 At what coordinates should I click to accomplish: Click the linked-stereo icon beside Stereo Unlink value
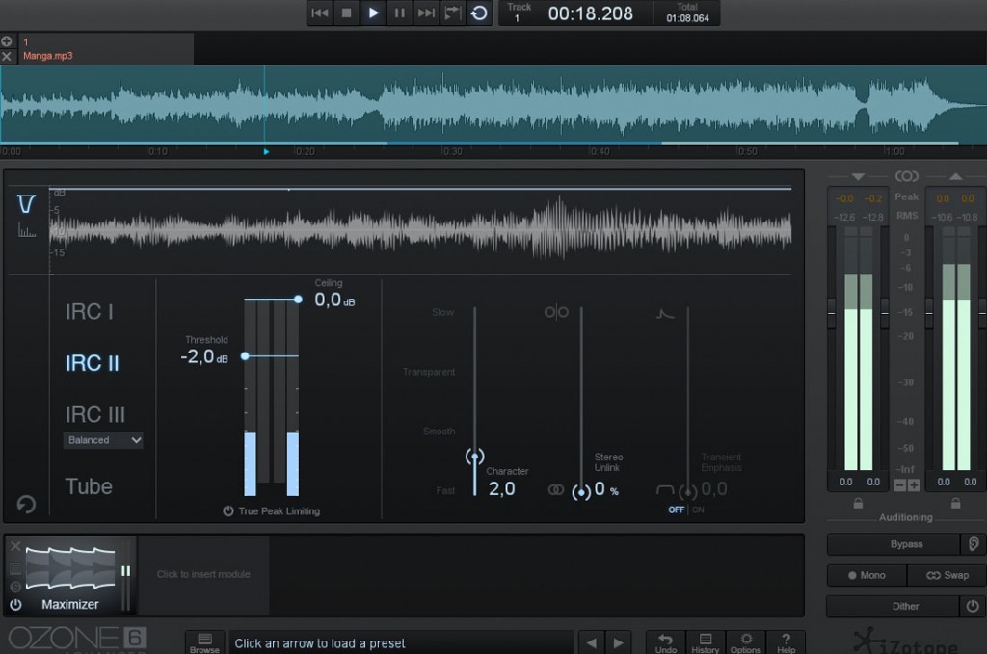(556, 490)
